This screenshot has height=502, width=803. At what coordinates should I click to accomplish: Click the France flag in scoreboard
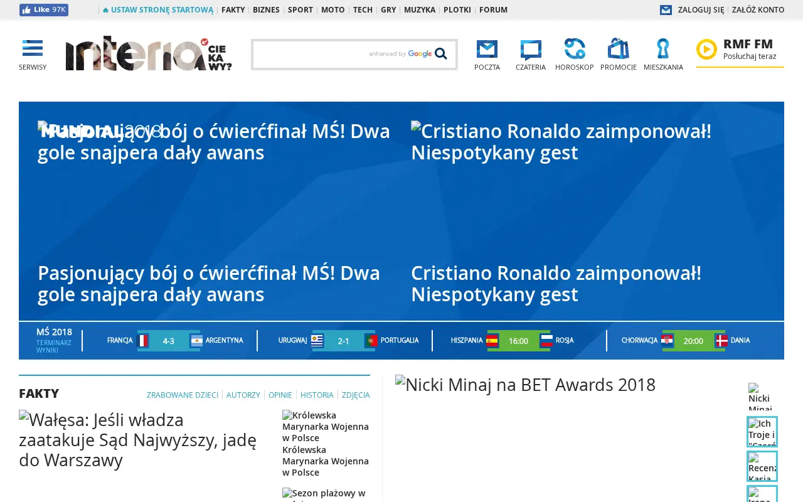[142, 341]
